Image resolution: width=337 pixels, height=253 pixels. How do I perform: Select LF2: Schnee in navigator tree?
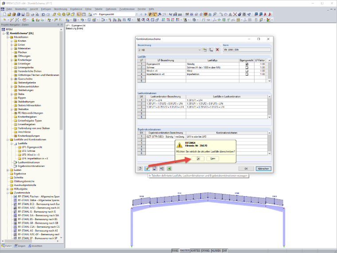click(28, 151)
